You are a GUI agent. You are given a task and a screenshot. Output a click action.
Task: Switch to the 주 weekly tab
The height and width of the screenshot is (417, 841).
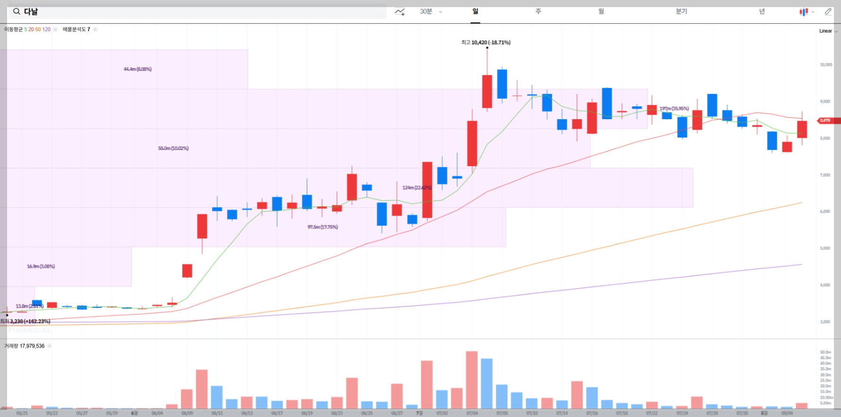click(x=538, y=11)
